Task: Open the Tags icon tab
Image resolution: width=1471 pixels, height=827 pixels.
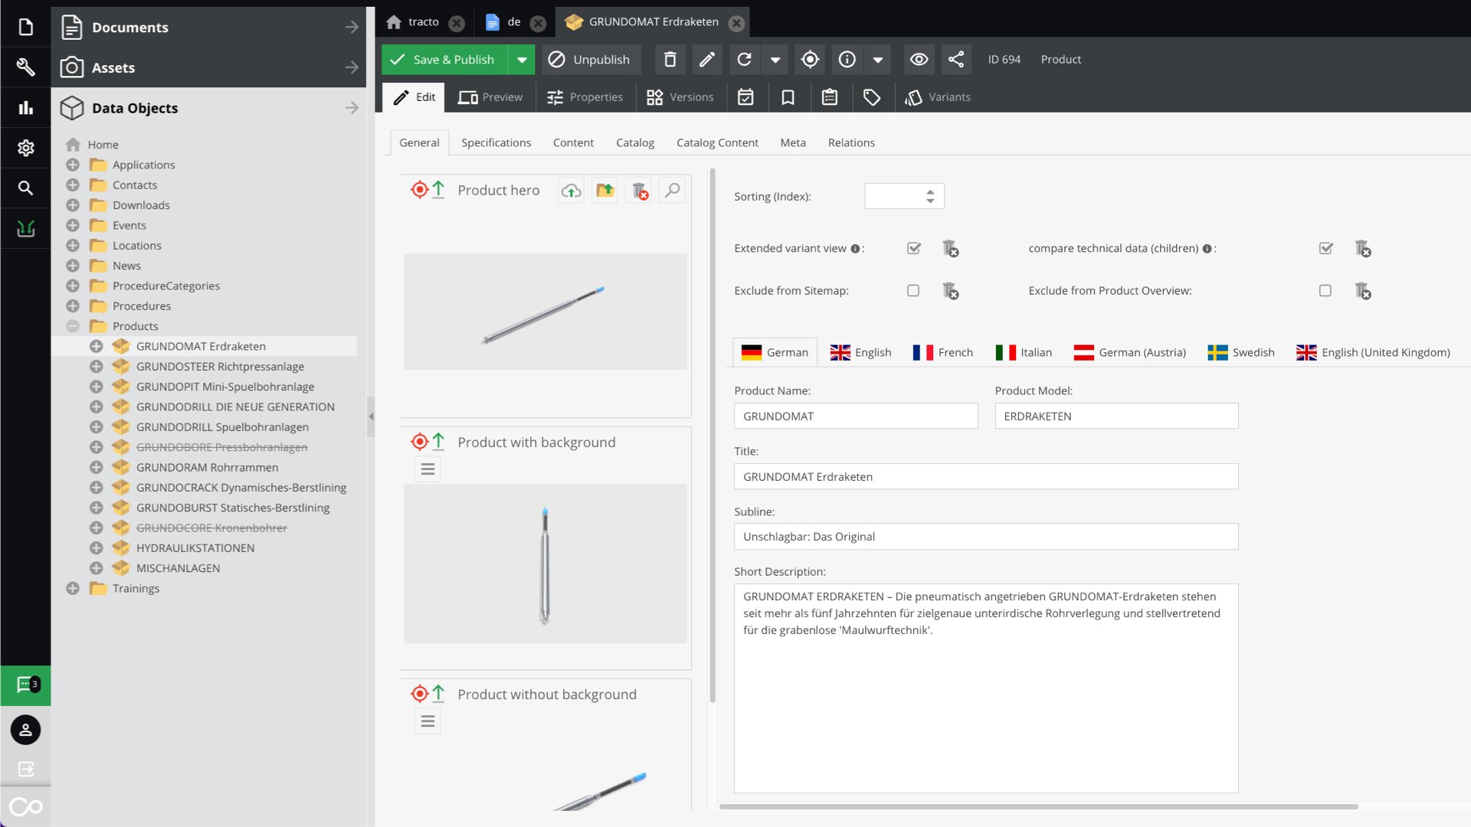Action: point(871,97)
